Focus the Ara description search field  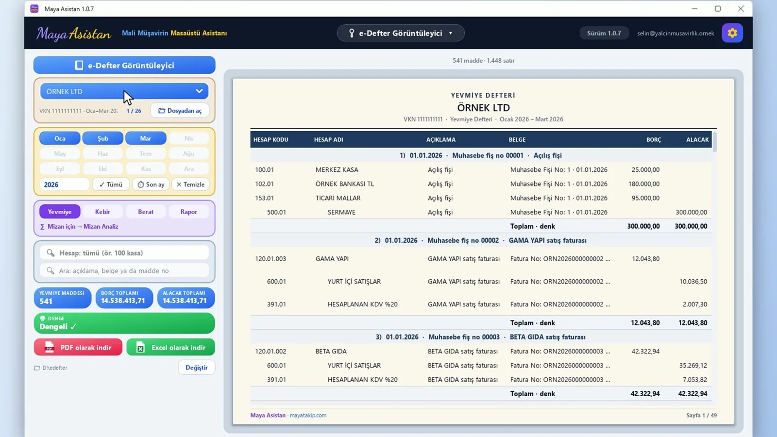[x=124, y=270]
